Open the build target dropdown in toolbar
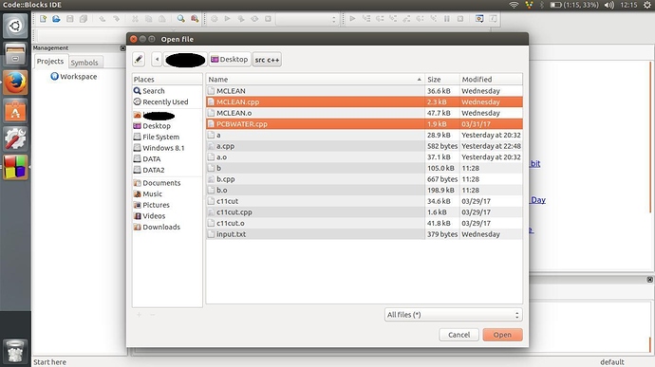 pos(307,19)
